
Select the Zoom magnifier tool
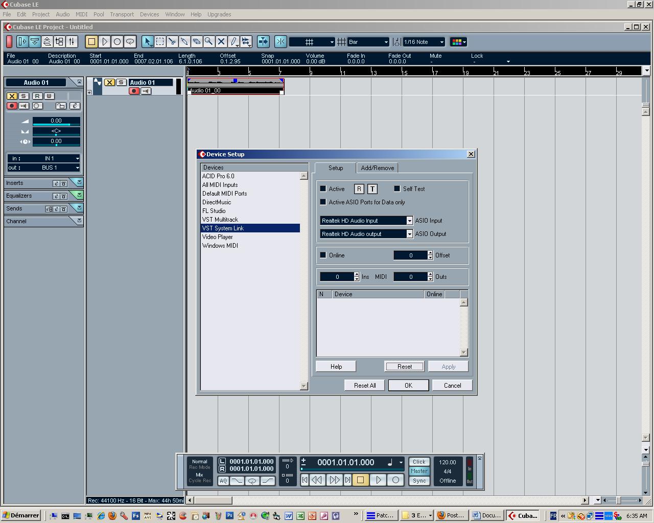pyautogui.click(x=209, y=42)
